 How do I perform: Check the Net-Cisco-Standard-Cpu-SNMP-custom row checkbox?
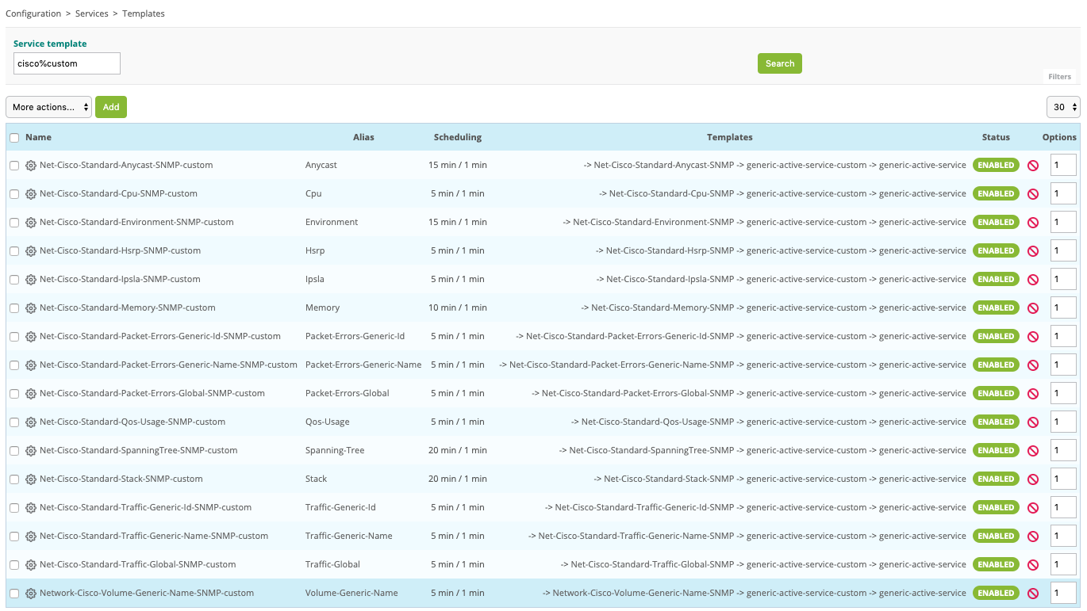point(14,194)
